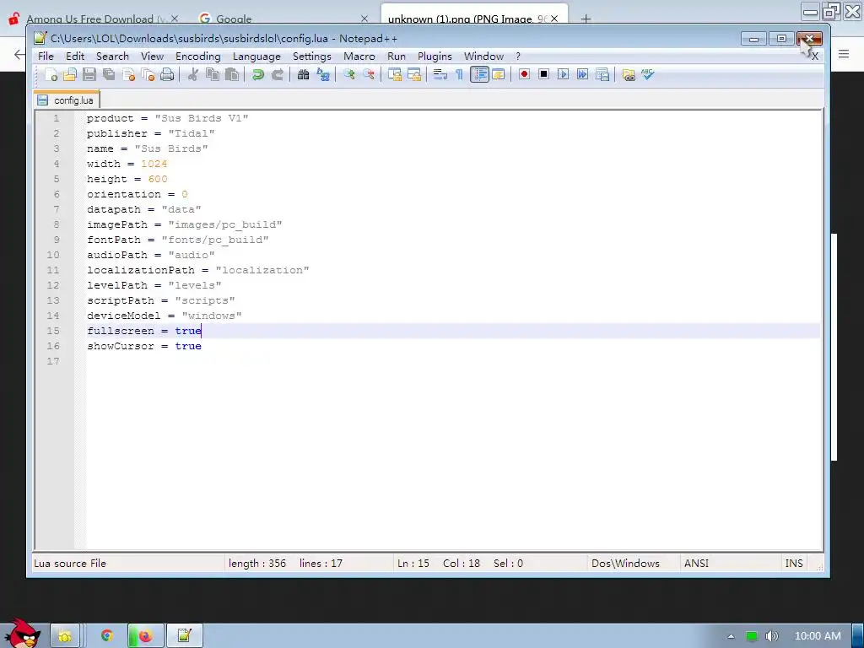The height and width of the screenshot is (648, 864).
Task: Open the User Defined Language dialog icon
Action: [499, 74]
